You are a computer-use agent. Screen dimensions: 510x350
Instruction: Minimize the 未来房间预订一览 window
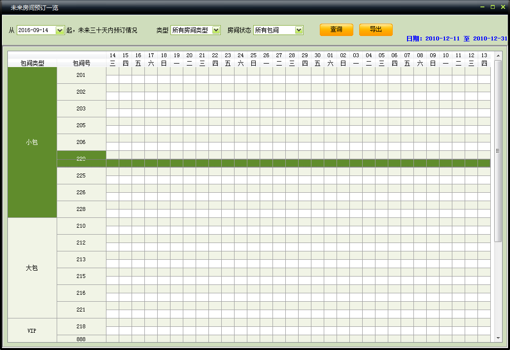pos(482,7)
